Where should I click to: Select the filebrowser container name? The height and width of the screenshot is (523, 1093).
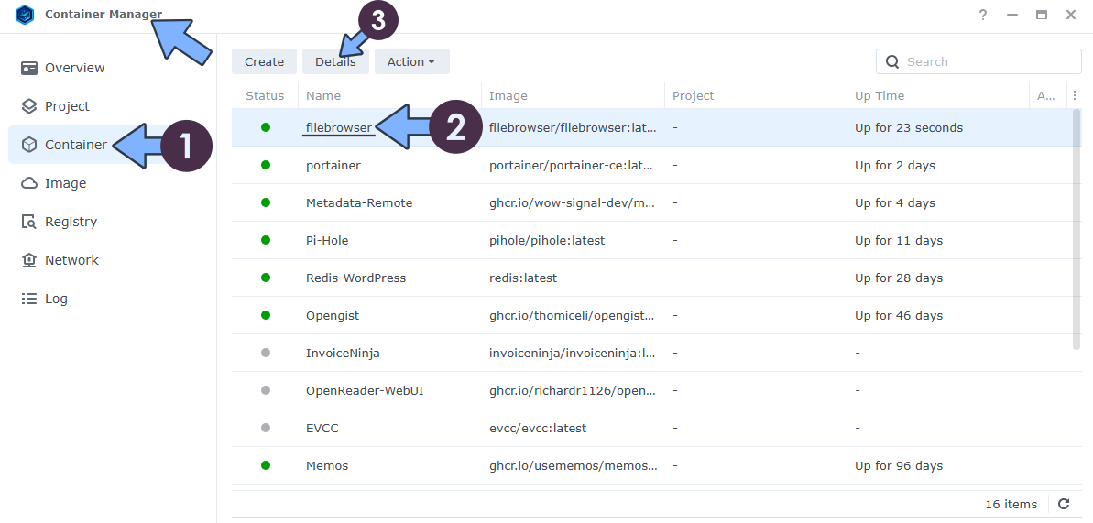(339, 127)
